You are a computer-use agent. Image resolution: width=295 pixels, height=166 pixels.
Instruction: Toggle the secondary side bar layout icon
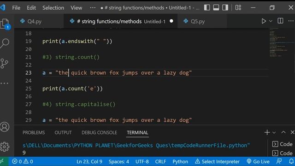[x=225, y=7]
